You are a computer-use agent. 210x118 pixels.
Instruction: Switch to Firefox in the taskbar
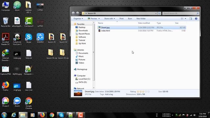coord(42,115)
